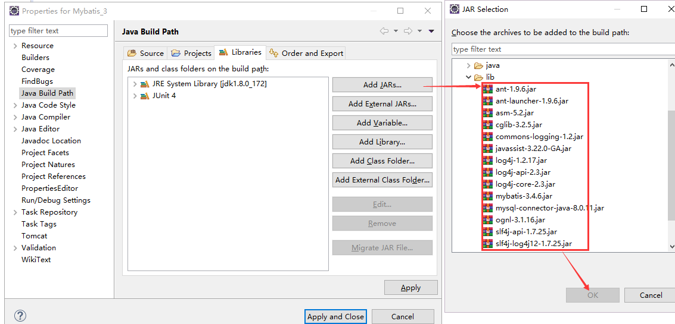
Task: Click the asm-5.2.jar archive icon
Action: pos(488,113)
